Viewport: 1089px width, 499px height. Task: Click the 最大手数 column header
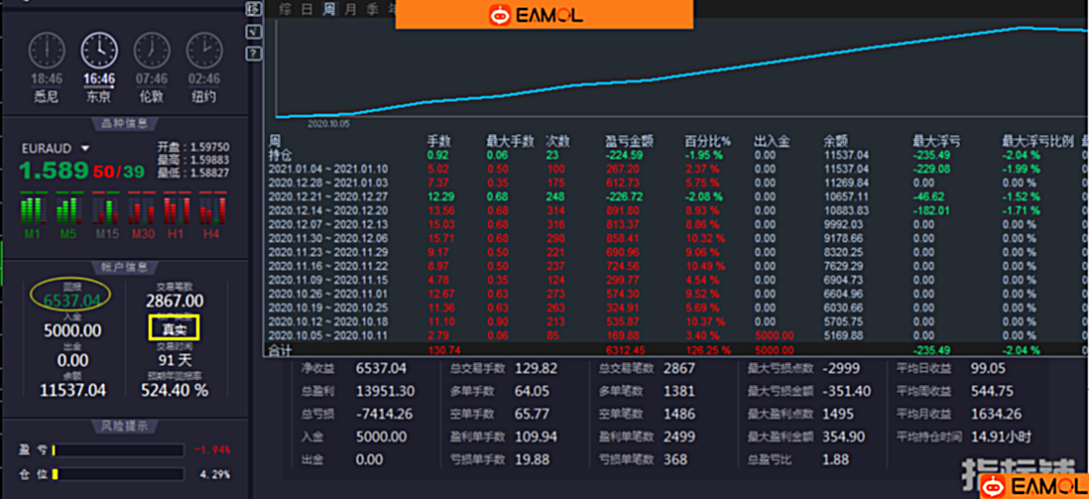pos(511,142)
